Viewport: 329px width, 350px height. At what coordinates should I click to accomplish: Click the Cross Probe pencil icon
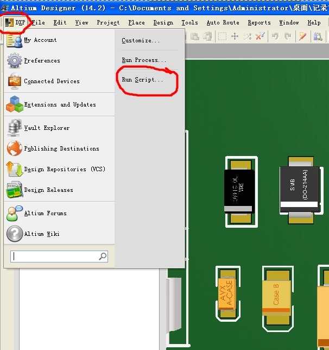(303, 36)
